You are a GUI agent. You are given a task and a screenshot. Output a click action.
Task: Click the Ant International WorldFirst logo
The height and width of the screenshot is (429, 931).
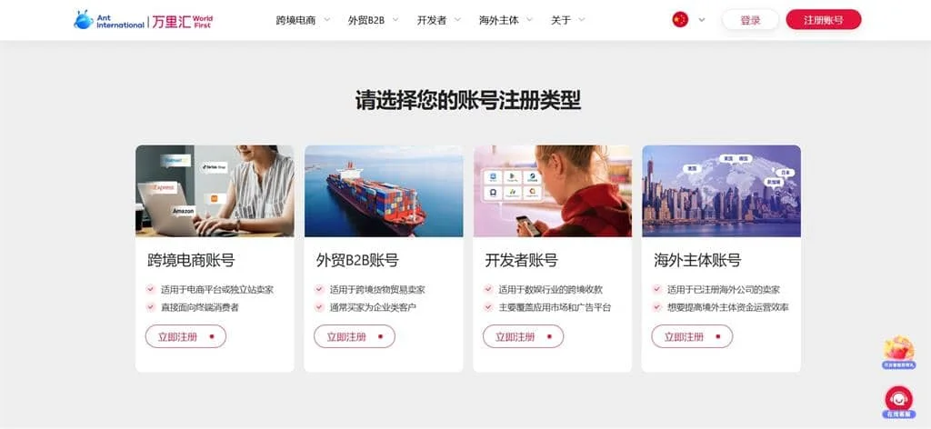143,20
